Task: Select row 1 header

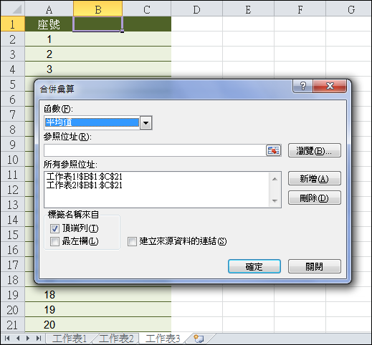Action: tap(13, 24)
